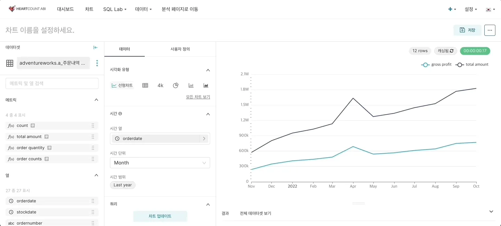Select the 4k big number chart type
The height and width of the screenshot is (226, 501).
click(160, 86)
